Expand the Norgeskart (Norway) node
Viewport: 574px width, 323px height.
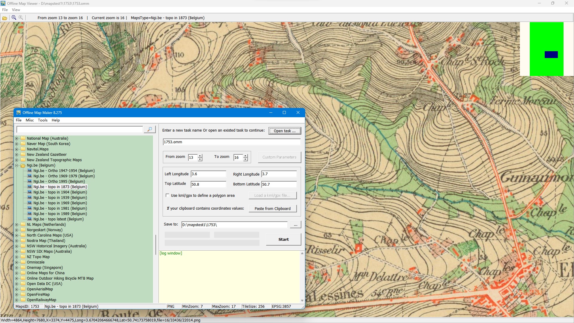pyautogui.click(x=17, y=230)
